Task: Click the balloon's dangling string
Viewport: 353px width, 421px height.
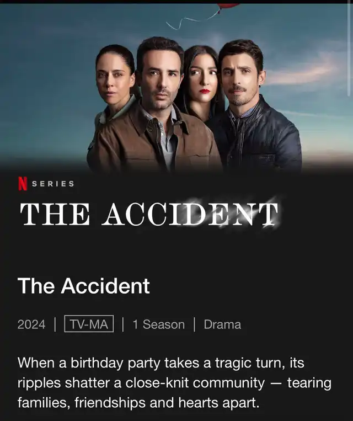Action: point(192,19)
